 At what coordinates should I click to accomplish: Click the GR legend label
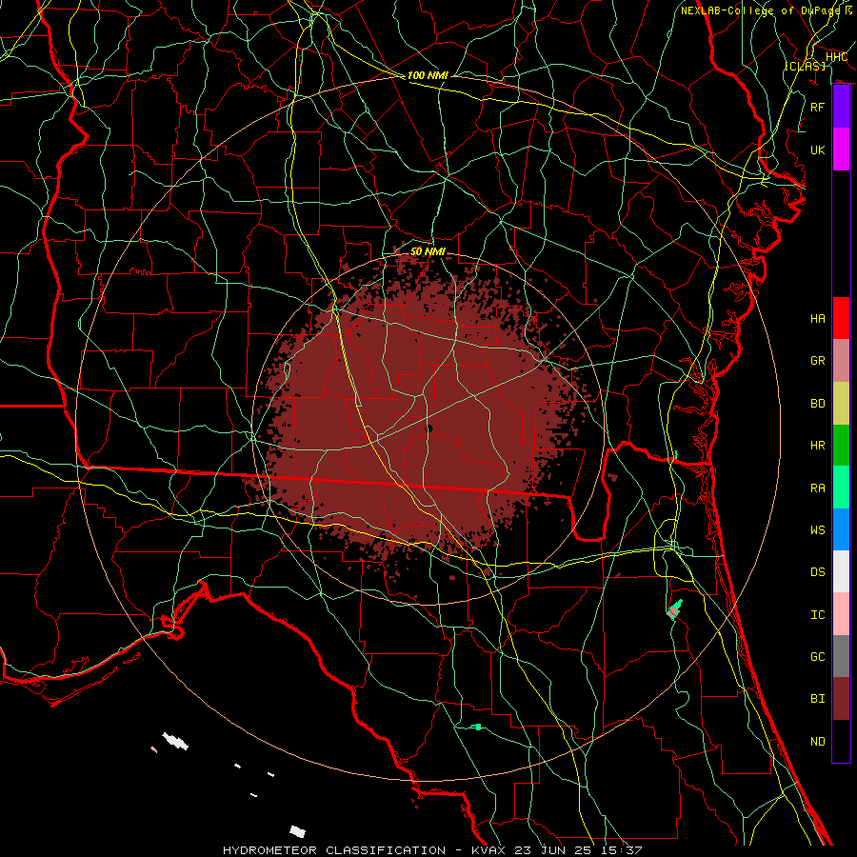click(x=818, y=361)
